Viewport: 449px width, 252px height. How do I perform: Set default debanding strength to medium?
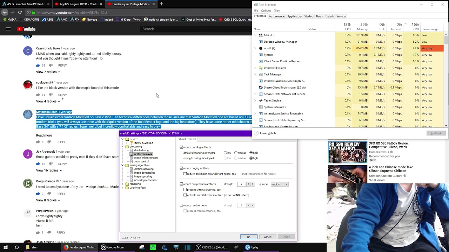236,153
